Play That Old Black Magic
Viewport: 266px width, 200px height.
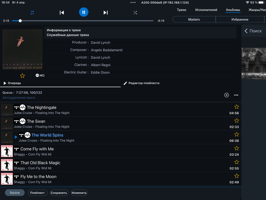pyautogui.click(x=121, y=165)
